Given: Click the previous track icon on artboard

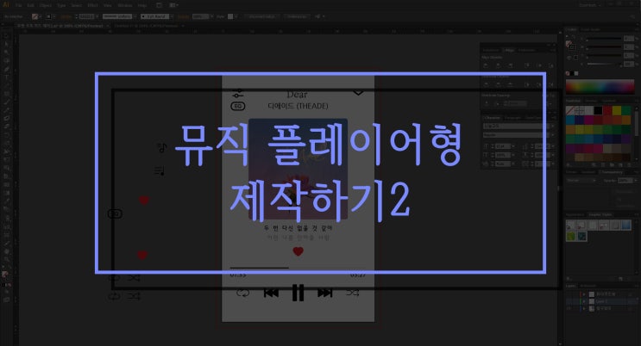Looking at the screenshot, I should pyautogui.click(x=271, y=293).
